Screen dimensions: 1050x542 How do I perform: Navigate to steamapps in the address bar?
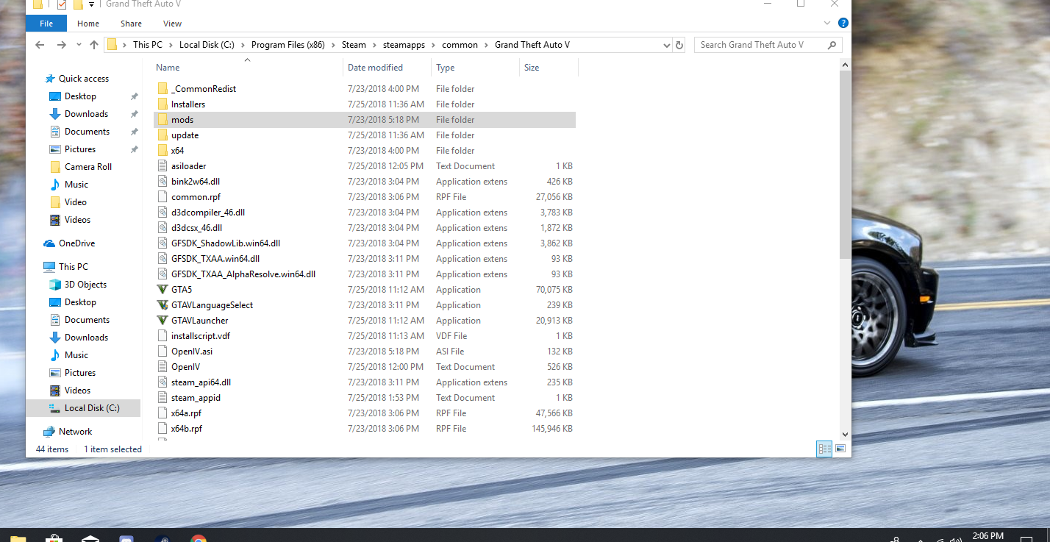pyautogui.click(x=404, y=45)
